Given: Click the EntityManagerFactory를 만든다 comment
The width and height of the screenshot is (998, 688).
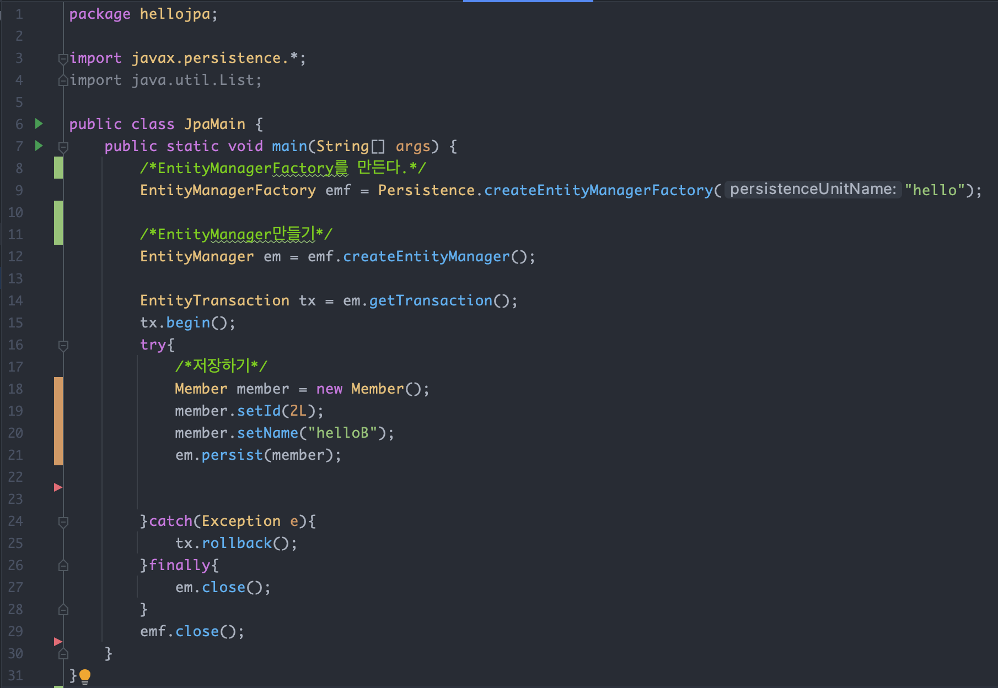Looking at the screenshot, I should pyautogui.click(x=283, y=168).
